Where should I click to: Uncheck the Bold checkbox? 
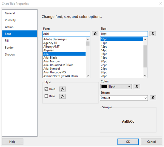tap(46, 89)
